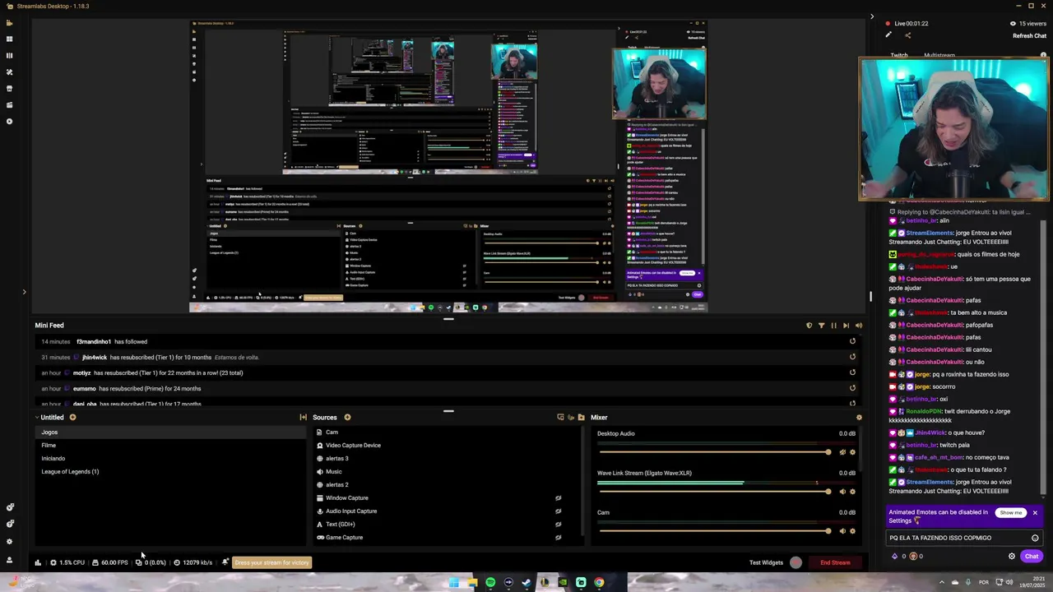Open Wave Link Stream settings gear
Screen dimensions: 1053x592
[x=852, y=492]
